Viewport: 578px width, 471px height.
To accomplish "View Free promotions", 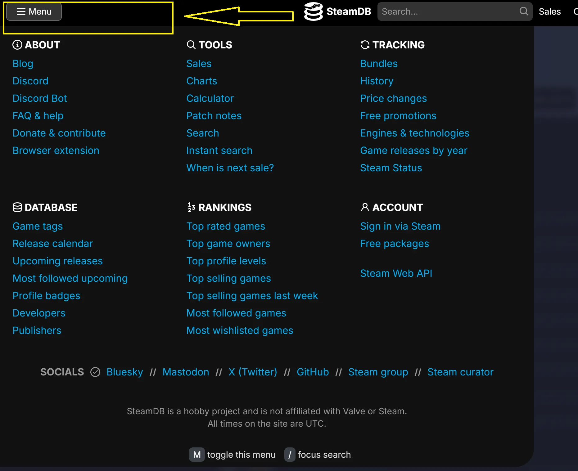I will pos(398,116).
